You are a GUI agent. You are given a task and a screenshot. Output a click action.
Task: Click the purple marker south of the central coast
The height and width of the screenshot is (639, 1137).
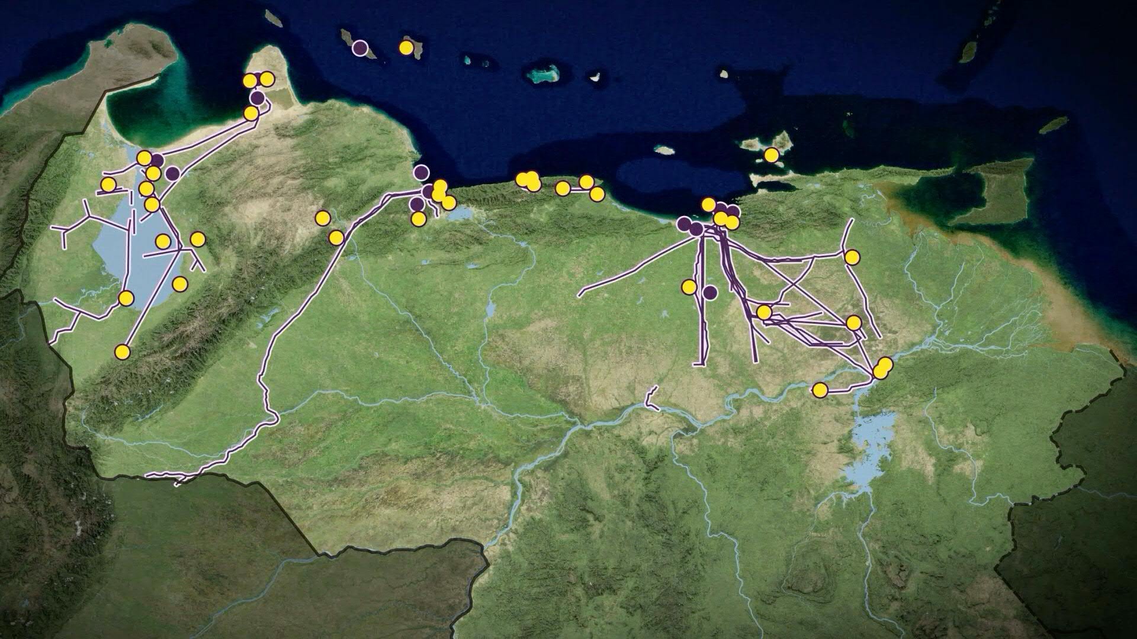coord(417,204)
